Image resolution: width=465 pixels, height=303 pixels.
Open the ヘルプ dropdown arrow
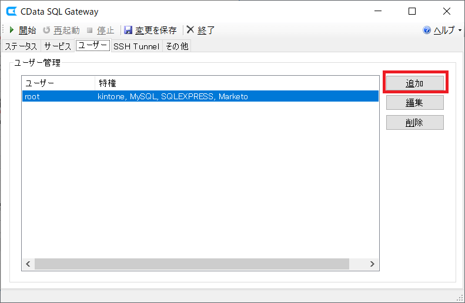(x=460, y=30)
